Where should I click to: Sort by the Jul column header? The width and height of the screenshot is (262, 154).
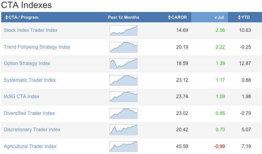tap(219, 17)
